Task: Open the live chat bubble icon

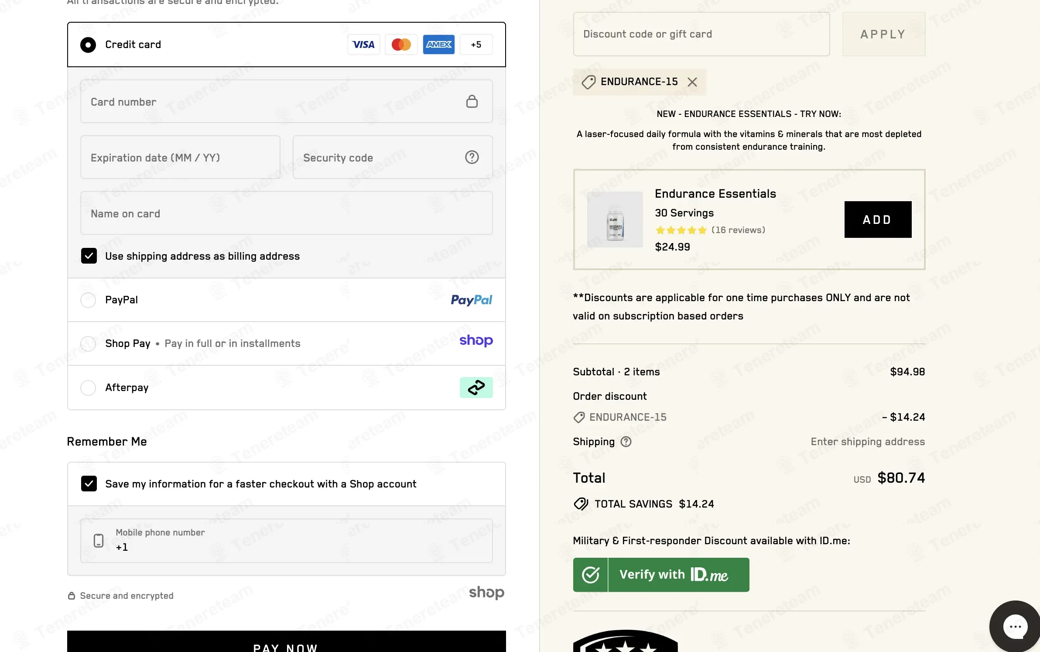Action: [1015, 627]
